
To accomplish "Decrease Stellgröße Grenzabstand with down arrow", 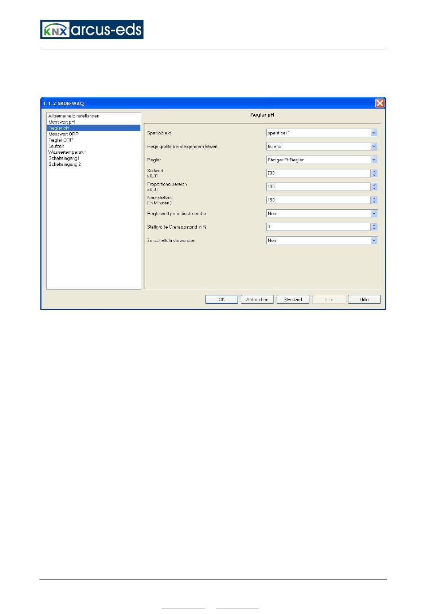I will 374,229.
